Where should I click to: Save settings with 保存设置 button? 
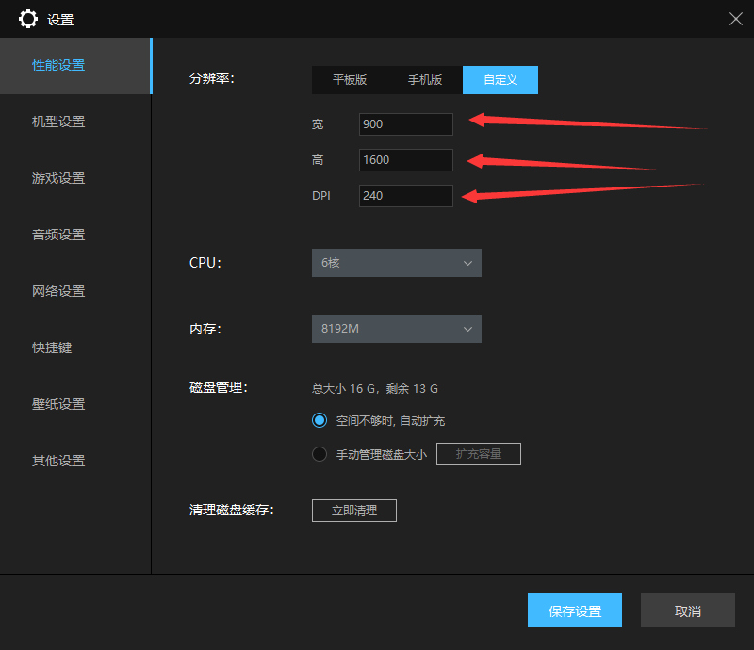click(575, 610)
